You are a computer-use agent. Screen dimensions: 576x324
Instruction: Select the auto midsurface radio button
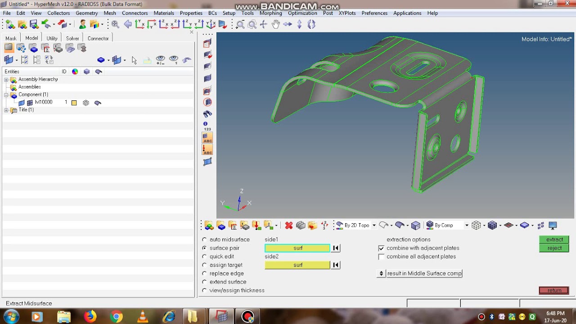(204, 240)
